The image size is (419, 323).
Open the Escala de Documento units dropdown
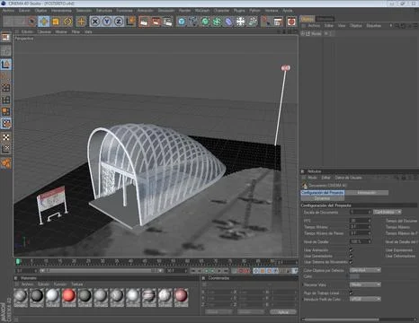[388, 212]
